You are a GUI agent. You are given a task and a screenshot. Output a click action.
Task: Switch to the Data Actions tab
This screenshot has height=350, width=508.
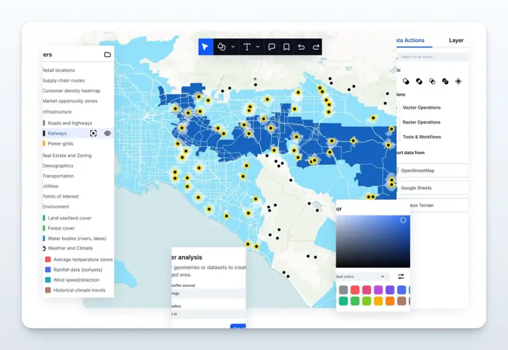pos(410,40)
